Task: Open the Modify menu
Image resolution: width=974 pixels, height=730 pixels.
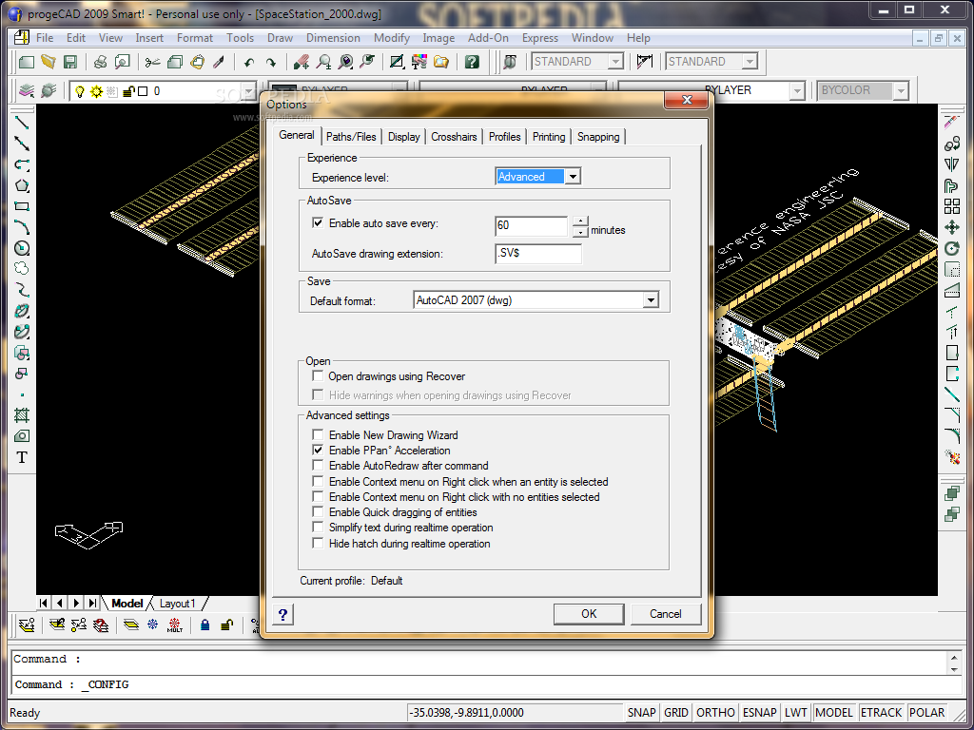Action: coord(391,38)
